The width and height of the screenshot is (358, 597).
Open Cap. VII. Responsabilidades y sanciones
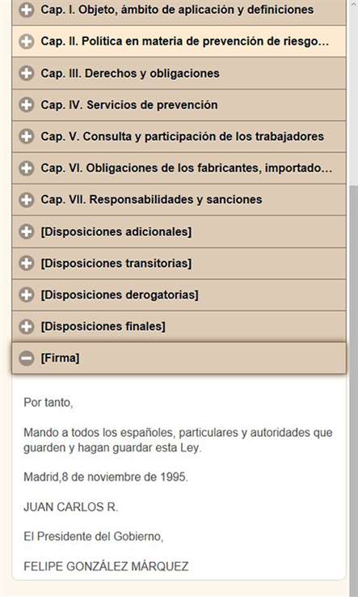(x=179, y=200)
